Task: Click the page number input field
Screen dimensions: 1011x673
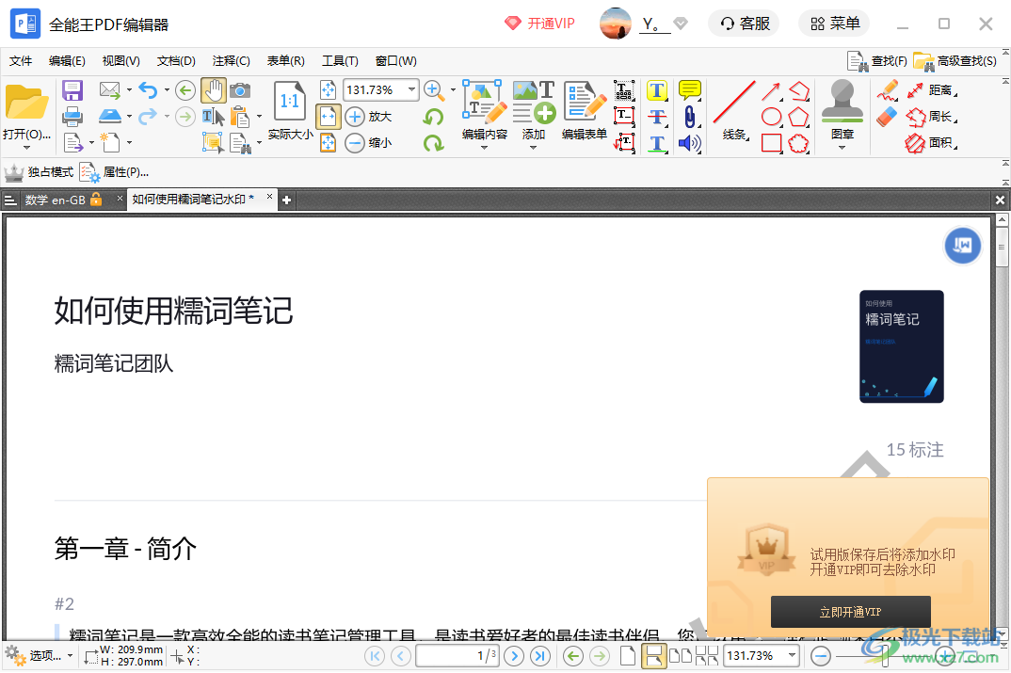Action: click(457, 656)
